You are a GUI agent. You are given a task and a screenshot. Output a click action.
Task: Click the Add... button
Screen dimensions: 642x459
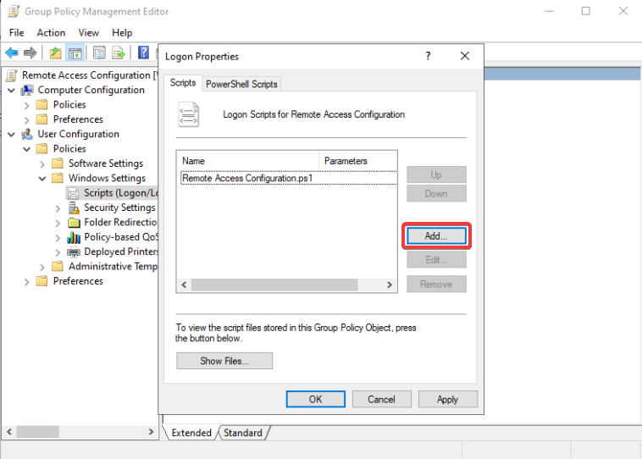[435, 236]
